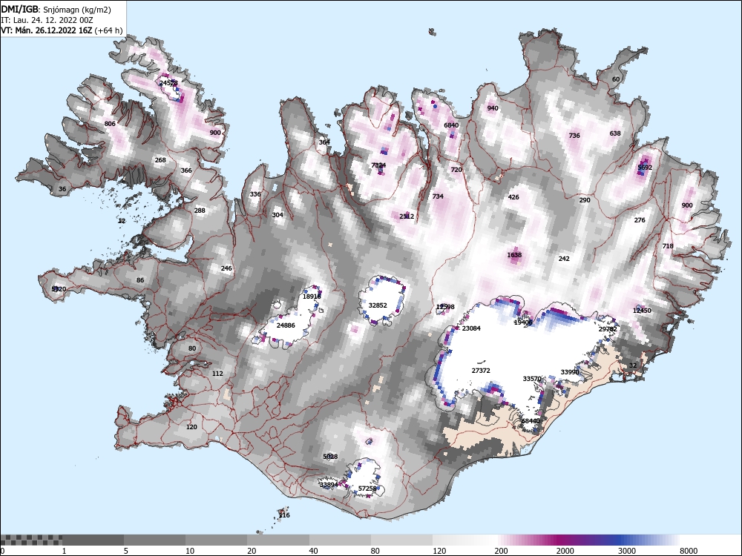Click the snow value 32852 on Hofsjökull
Viewport: 742px width, 556px height.
[x=378, y=305]
